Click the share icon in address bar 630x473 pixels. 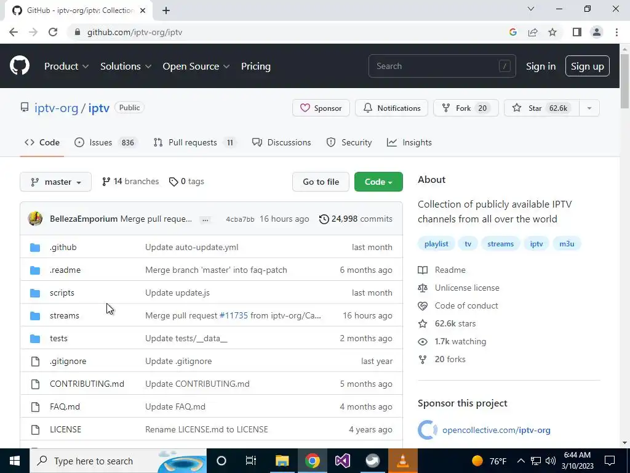point(533,32)
